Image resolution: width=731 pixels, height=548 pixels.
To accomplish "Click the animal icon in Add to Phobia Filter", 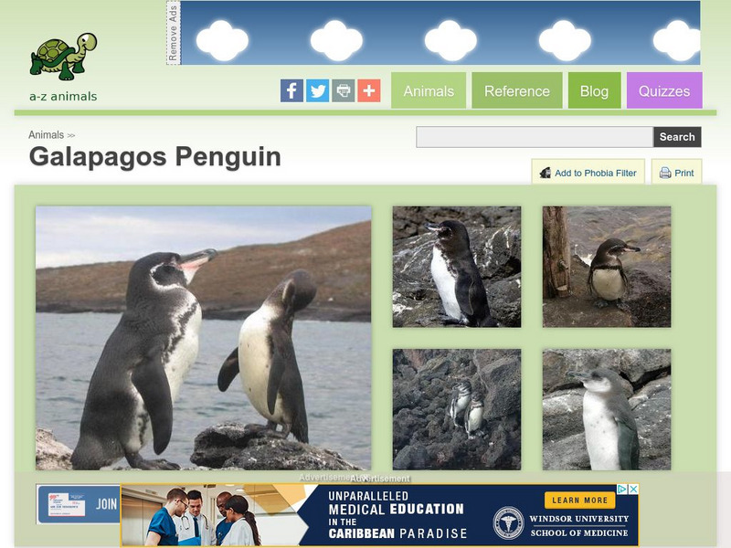I will pos(544,172).
